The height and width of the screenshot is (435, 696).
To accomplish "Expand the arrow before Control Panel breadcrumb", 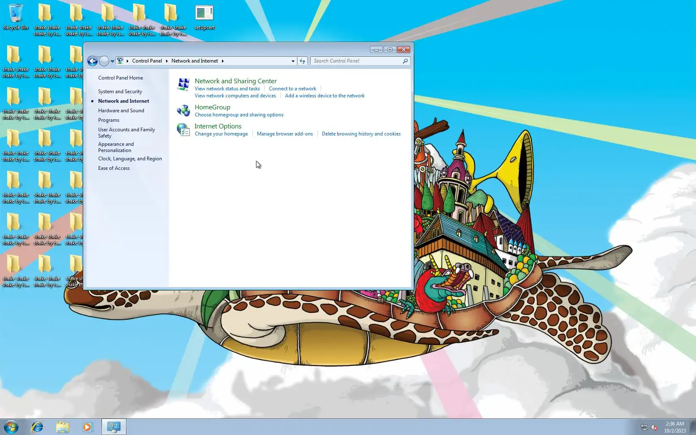I will tap(128, 61).
